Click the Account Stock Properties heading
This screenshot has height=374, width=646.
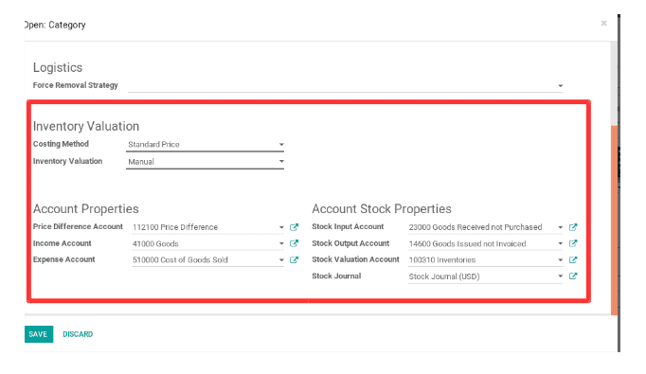click(x=382, y=208)
